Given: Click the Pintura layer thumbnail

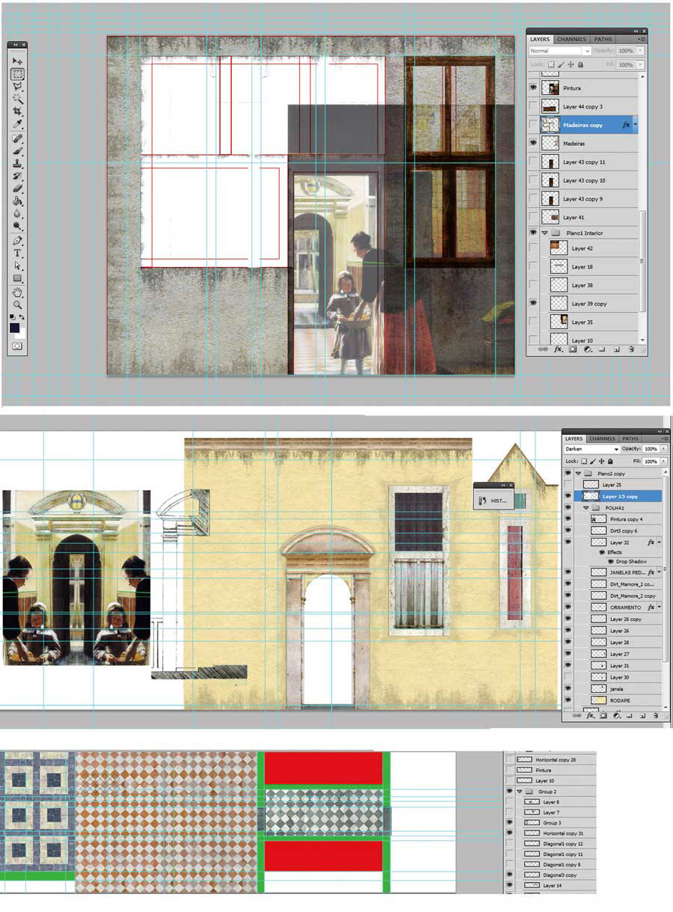Looking at the screenshot, I should pos(550,88).
